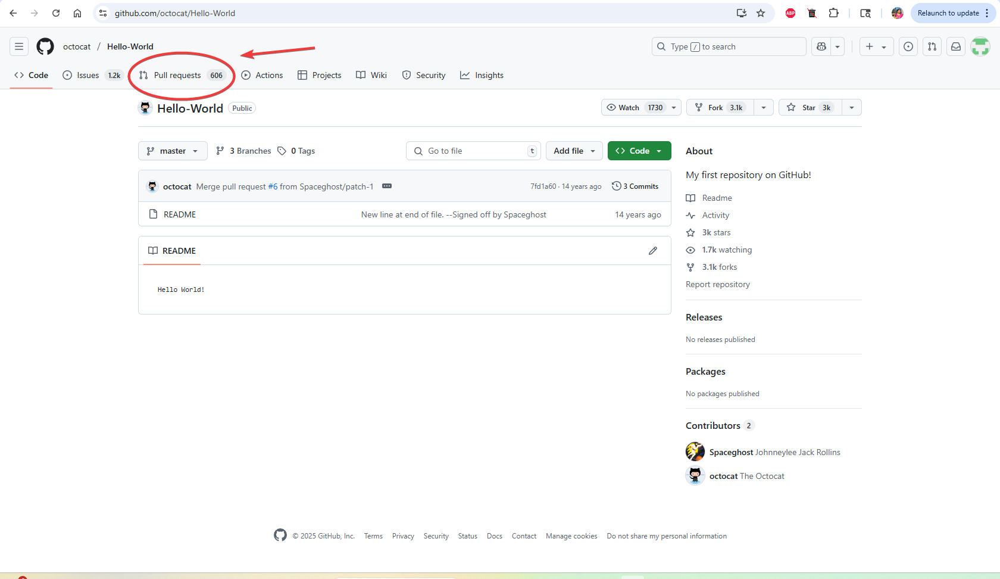Image resolution: width=1000 pixels, height=579 pixels.
Task: Click Report repository link
Action: [718, 284]
